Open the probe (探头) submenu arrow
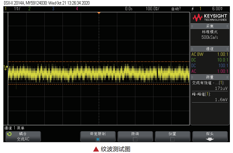The height and width of the screenshot is (153, 233). [x=210, y=139]
